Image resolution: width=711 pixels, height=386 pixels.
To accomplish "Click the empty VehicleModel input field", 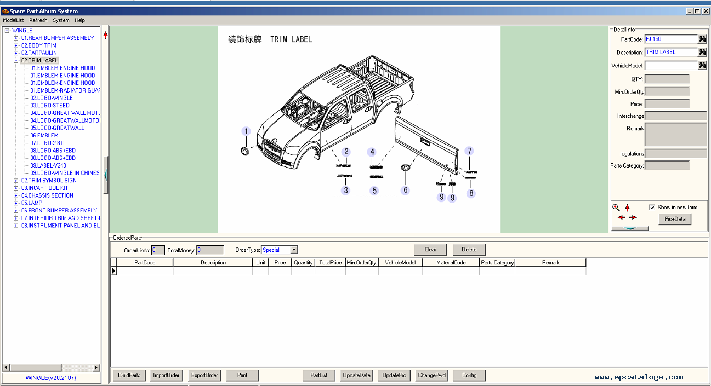I will click(671, 65).
